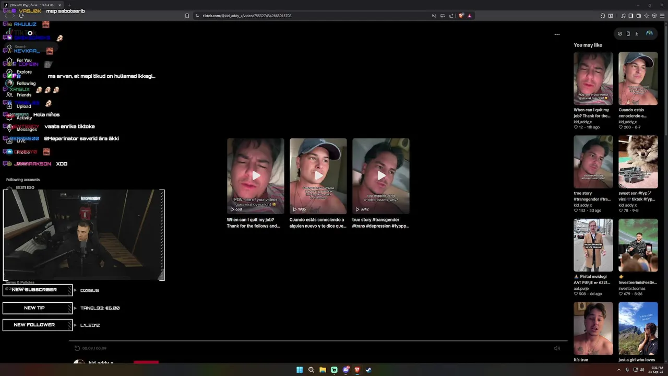
Task: Open the Friends section
Action: coord(19,95)
